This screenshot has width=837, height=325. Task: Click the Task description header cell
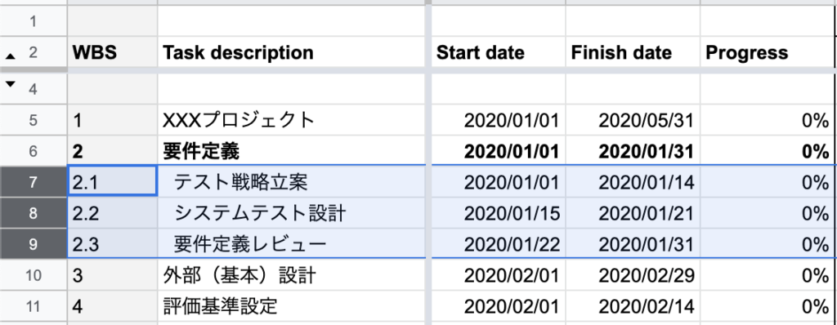(x=293, y=52)
